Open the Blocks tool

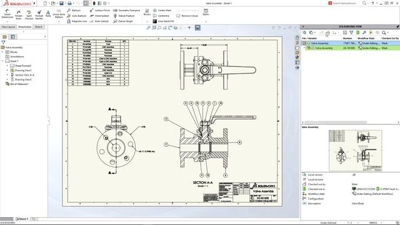(147, 12)
